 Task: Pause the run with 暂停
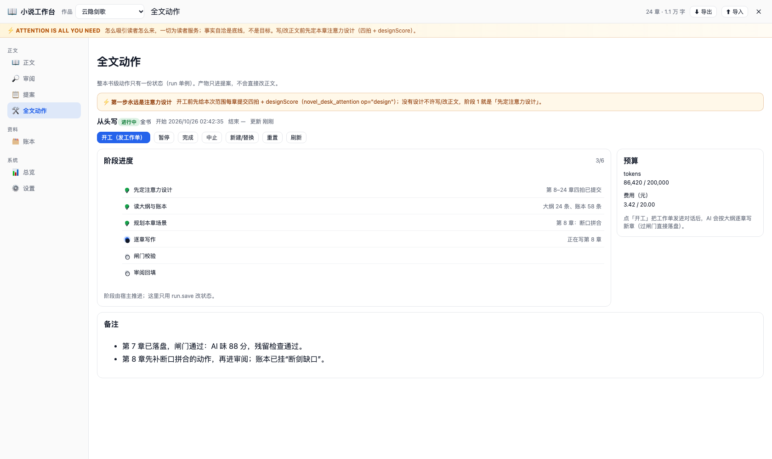(x=164, y=137)
